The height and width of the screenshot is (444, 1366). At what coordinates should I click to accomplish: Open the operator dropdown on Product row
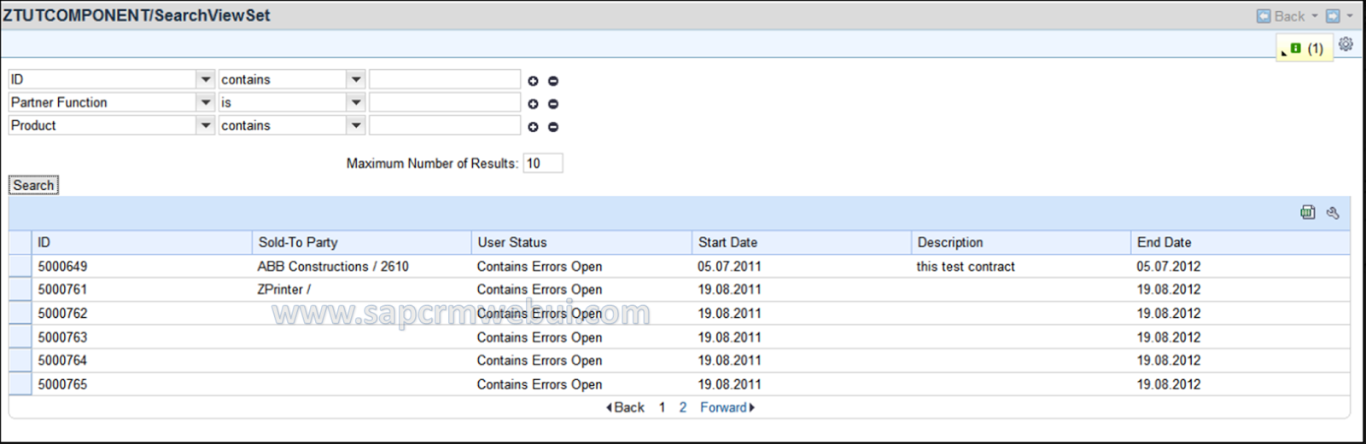[357, 125]
